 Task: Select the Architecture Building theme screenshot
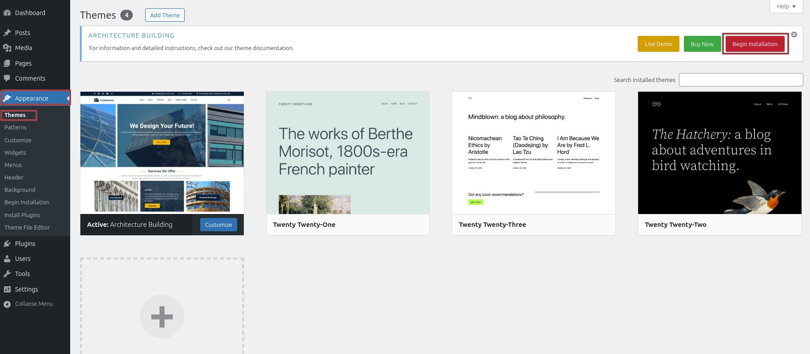pyautogui.click(x=162, y=153)
